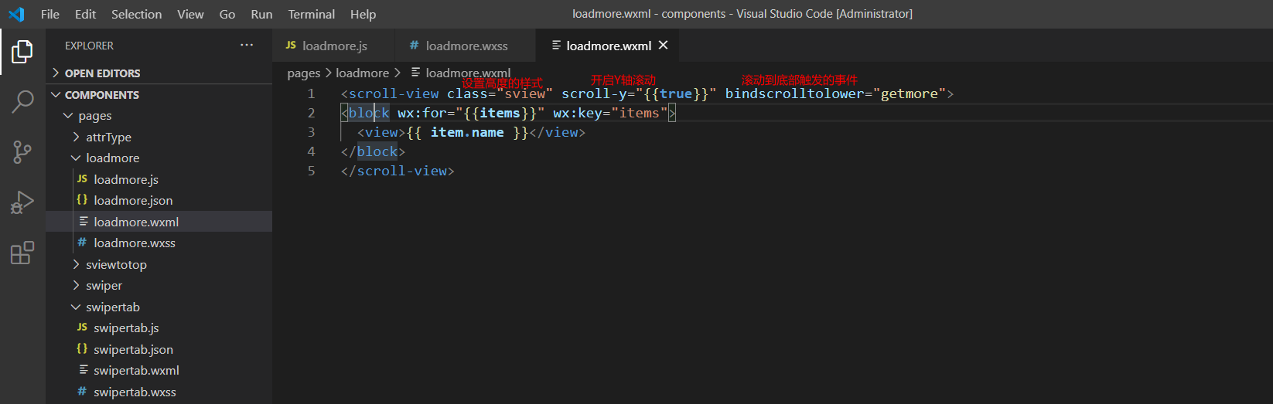Open swipertab.json from the file tree
Viewport: 1273px width, 404px height.
[133, 349]
